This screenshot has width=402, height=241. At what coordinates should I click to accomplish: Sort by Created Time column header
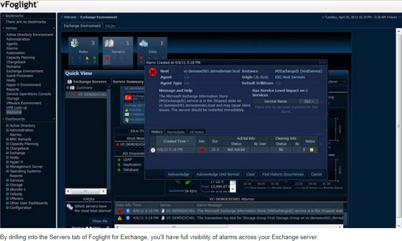(176, 141)
